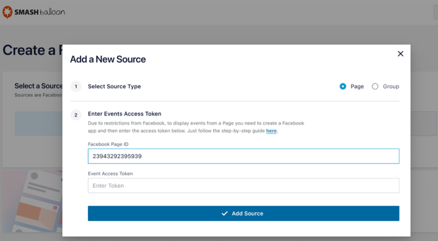
Task: Click the "Select Source Type" step label
Action: (x=114, y=86)
